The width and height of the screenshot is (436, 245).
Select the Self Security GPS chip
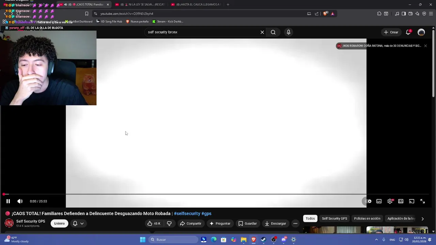click(334, 218)
